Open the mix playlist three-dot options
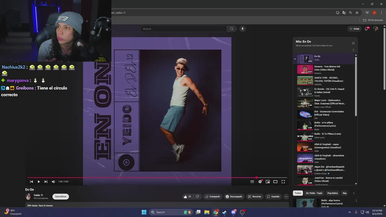The image size is (386, 217). point(353,50)
